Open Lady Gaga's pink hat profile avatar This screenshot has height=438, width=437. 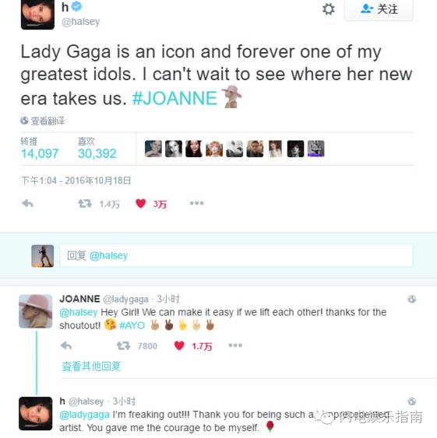click(36, 311)
